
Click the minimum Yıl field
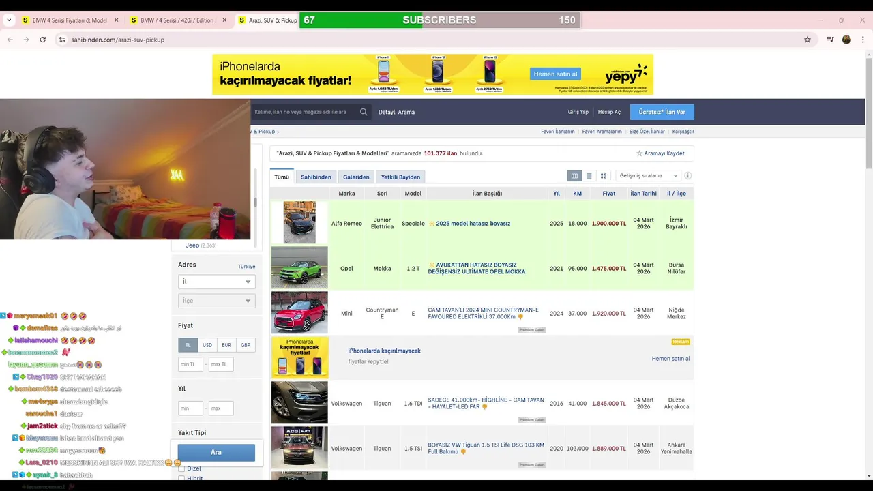click(190, 408)
